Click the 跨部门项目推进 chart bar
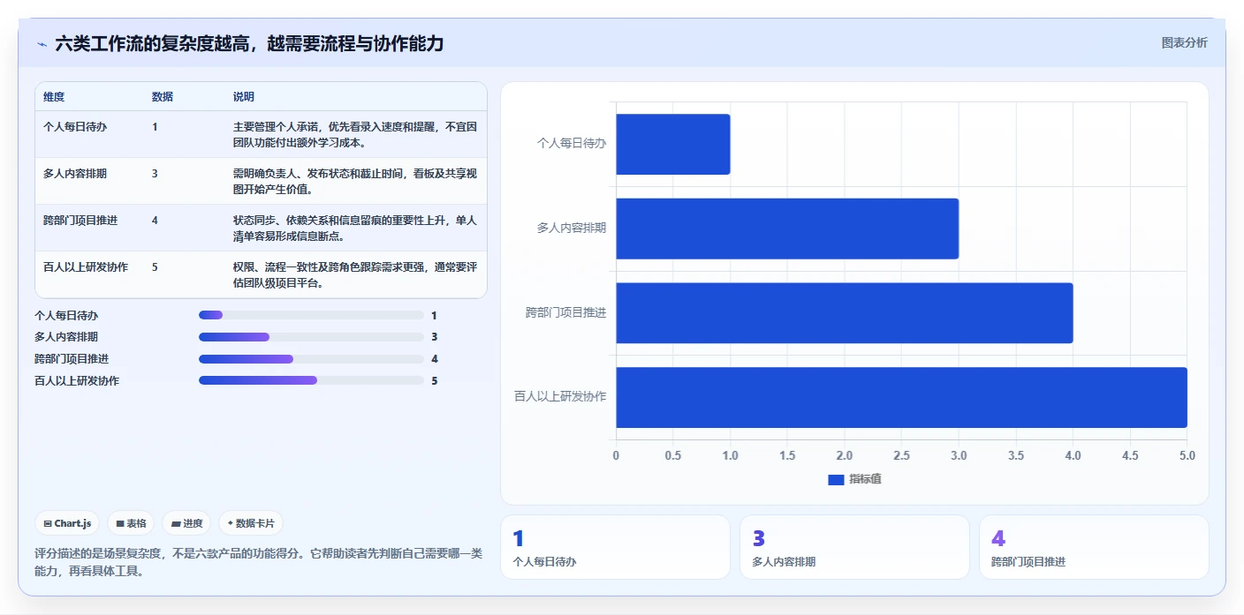The image size is (1244, 615). pos(844,312)
